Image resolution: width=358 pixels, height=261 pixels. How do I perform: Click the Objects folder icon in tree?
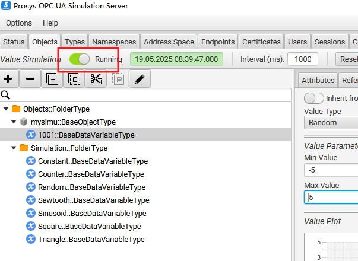pyautogui.click(x=16, y=109)
